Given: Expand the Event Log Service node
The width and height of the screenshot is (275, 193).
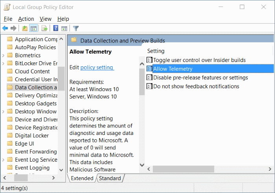Looking at the screenshot, I should tap(3, 160).
